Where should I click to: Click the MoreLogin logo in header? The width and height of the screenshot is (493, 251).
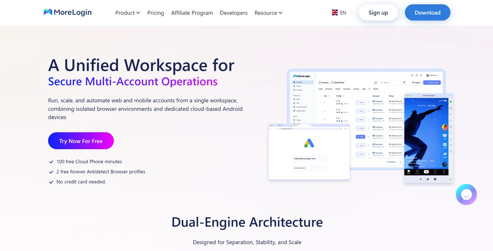[x=68, y=12]
